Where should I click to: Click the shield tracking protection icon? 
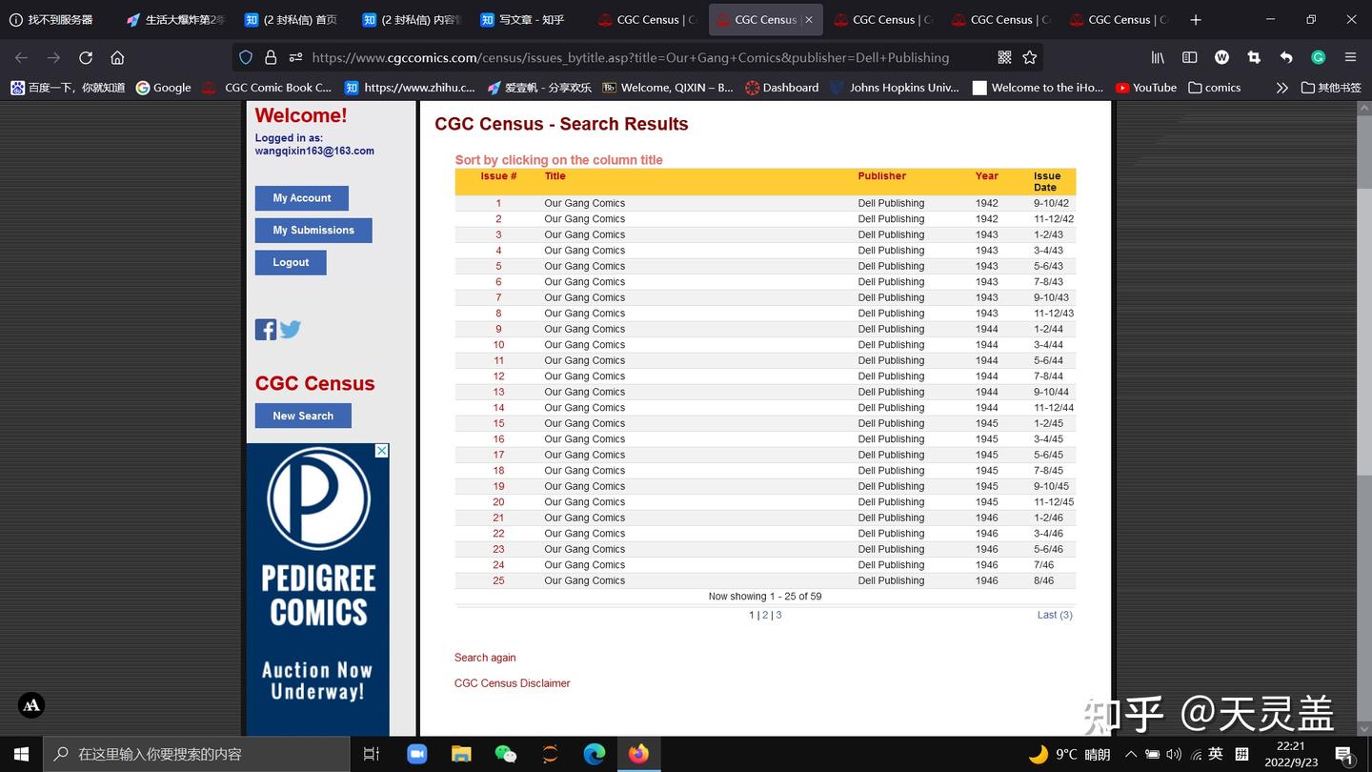[246, 57]
